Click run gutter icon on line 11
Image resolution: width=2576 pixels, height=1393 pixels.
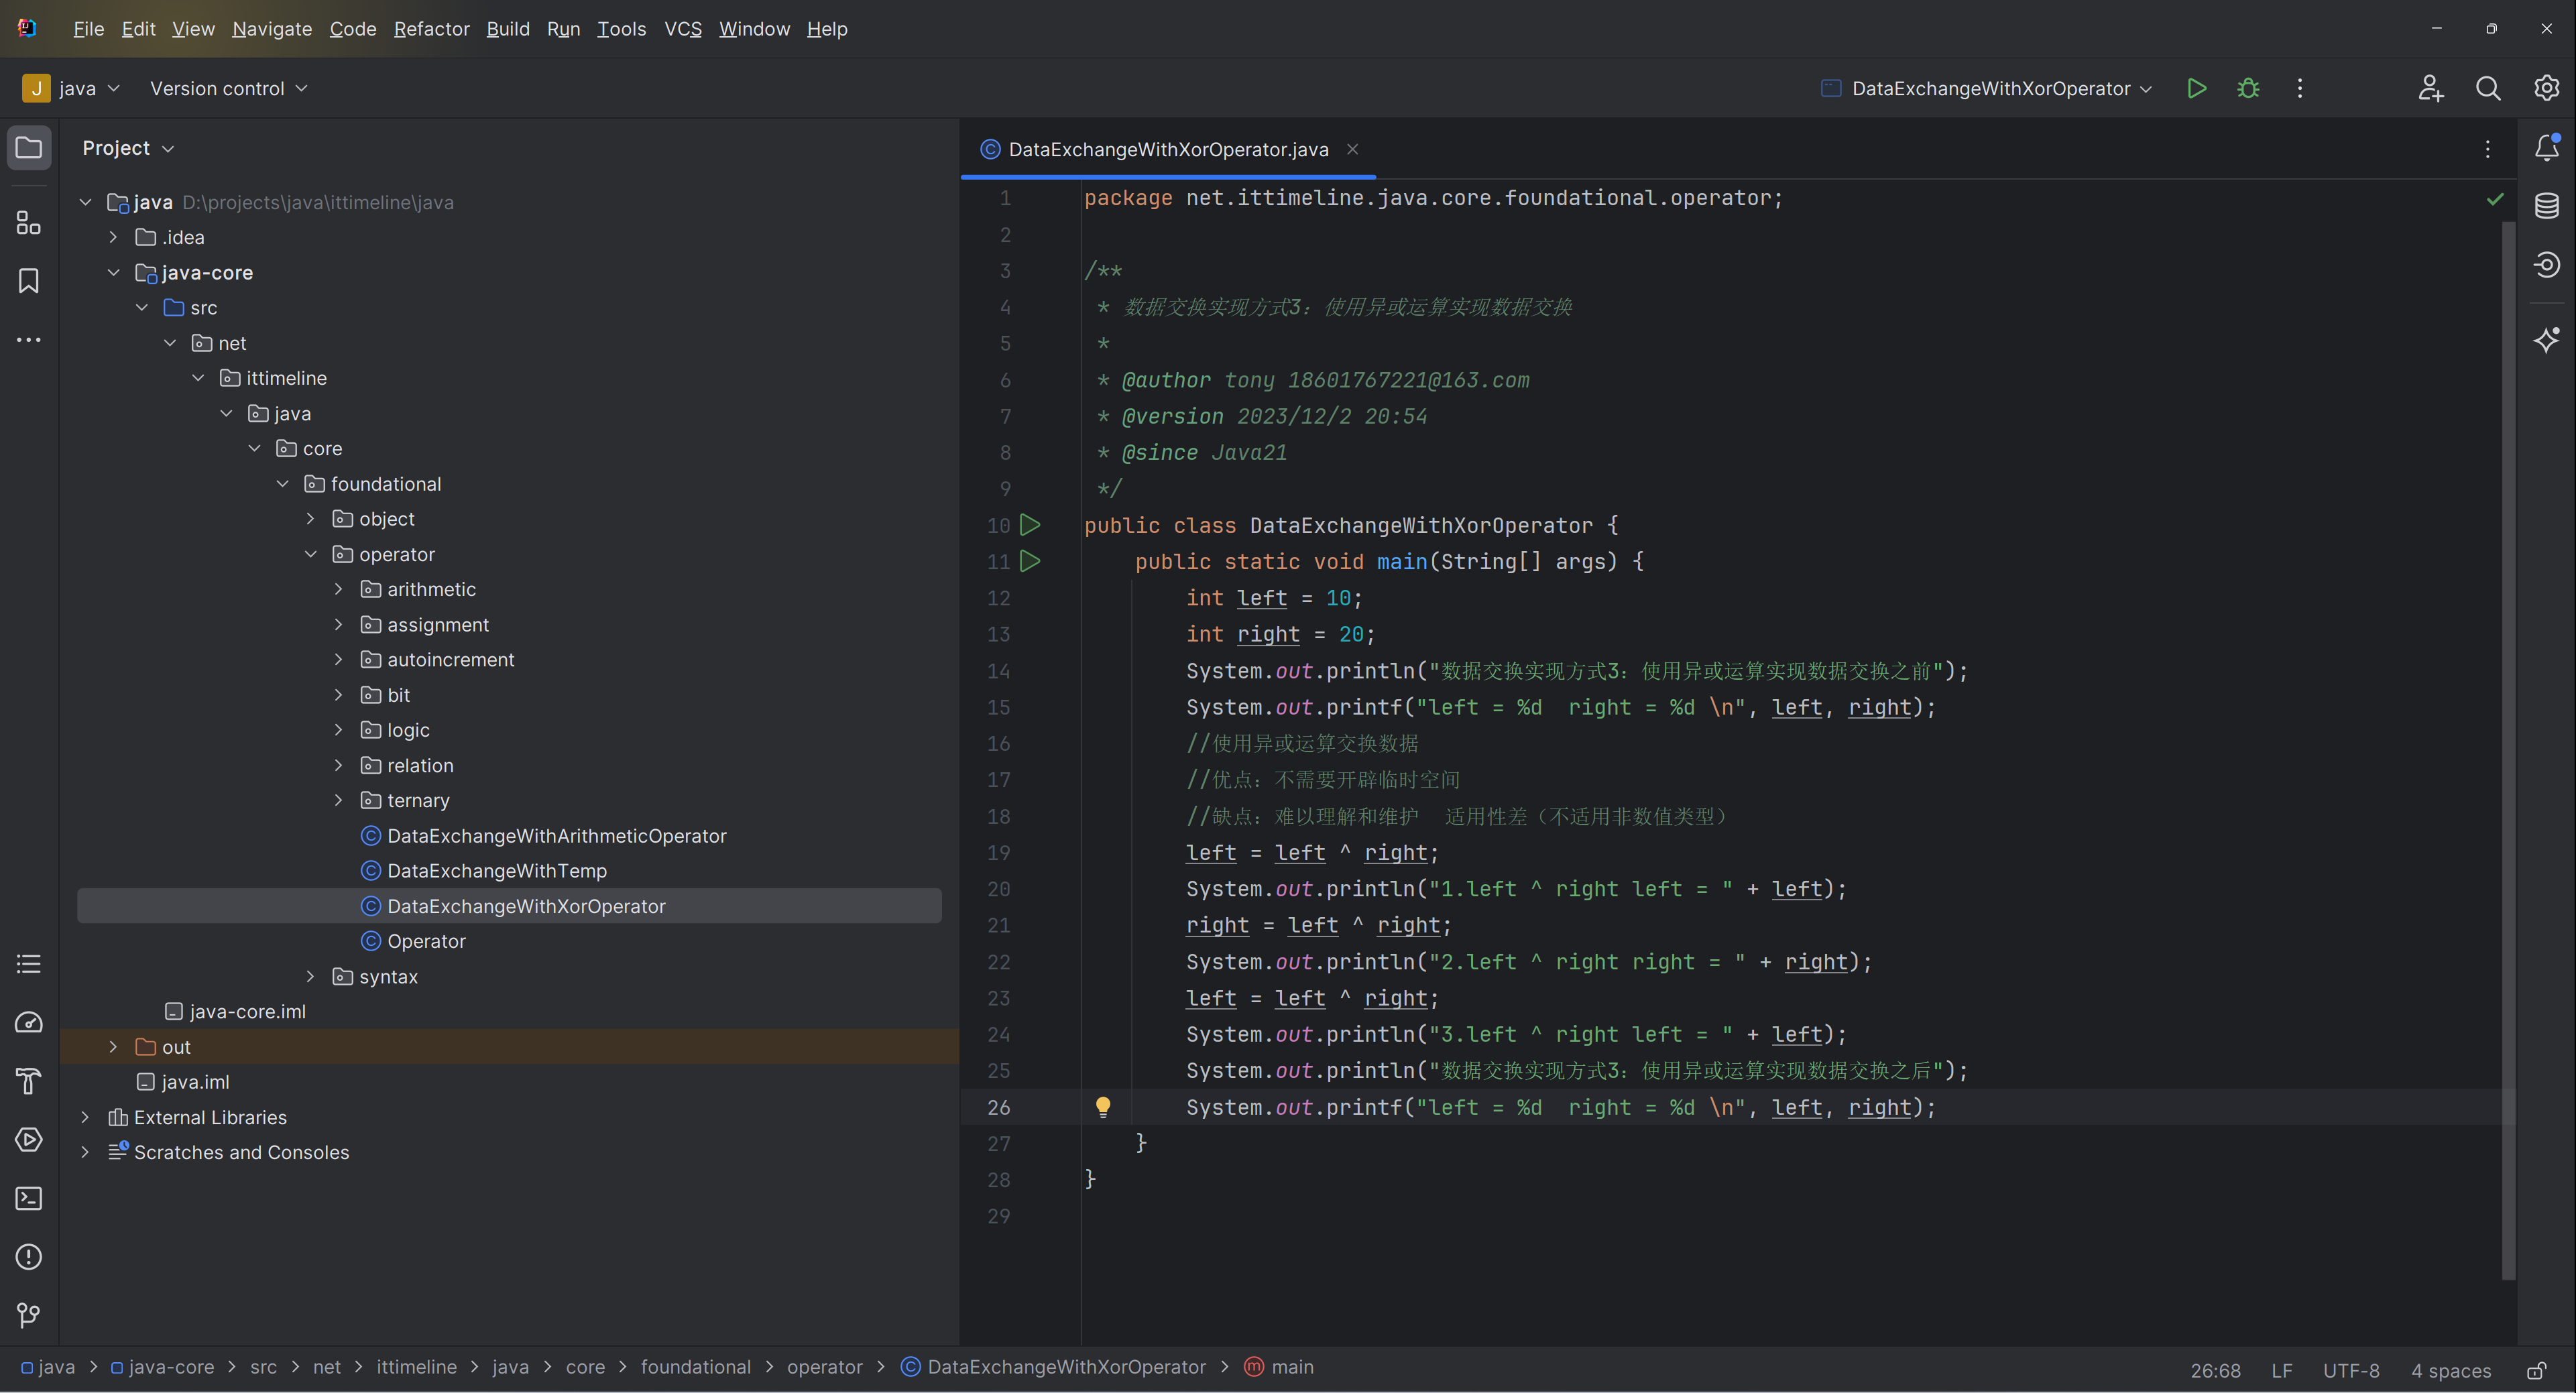(x=1030, y=561)
